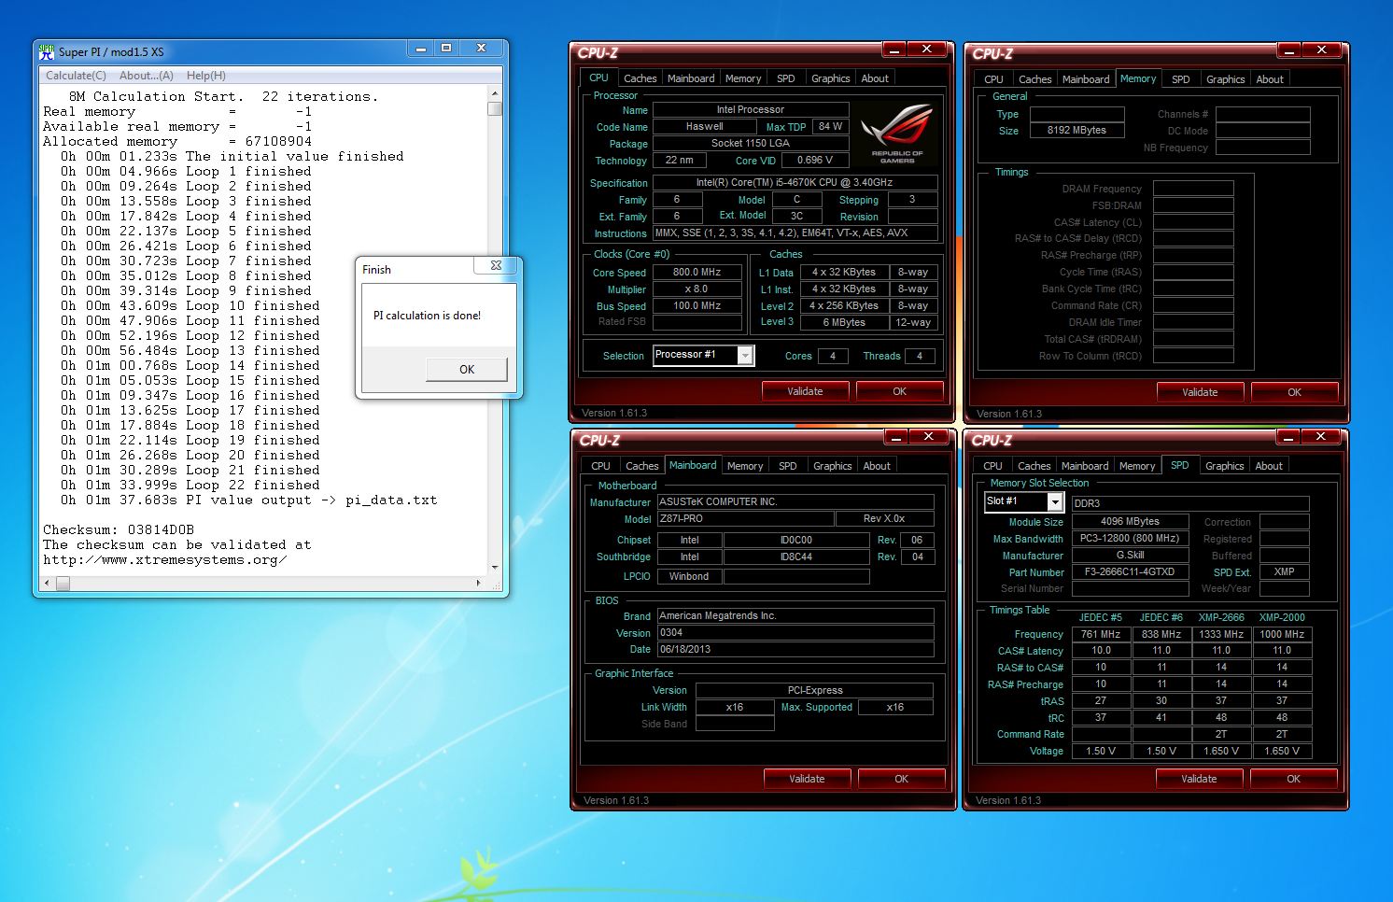
Task: Select Caches tab in CPU-Z Mainboard window
Action: coord(642,466)
